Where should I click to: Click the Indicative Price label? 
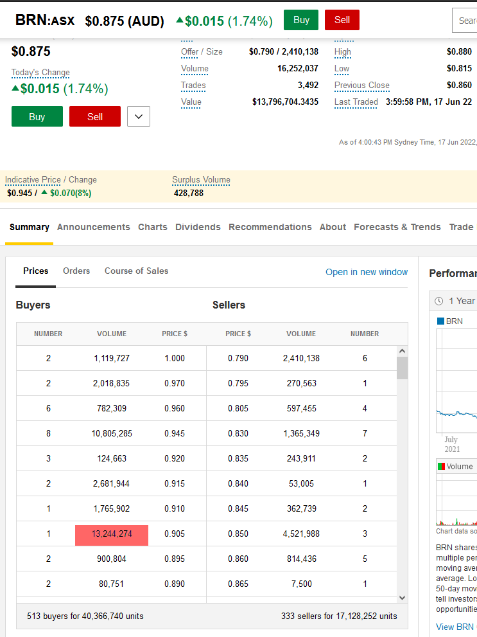click(33, 180)
